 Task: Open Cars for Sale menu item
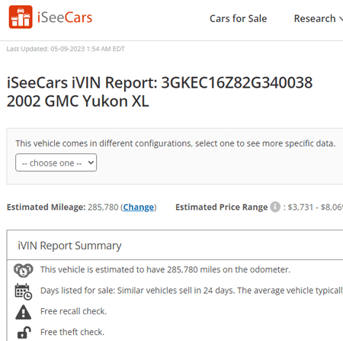tap(238, 18)
